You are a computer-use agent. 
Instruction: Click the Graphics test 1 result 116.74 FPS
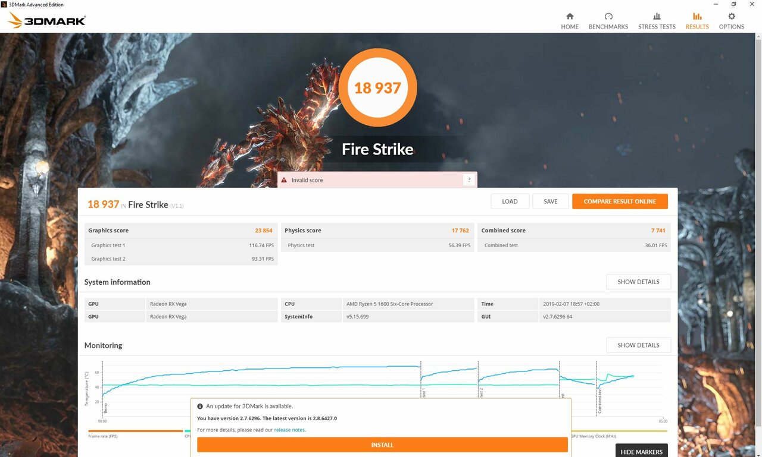point(261,245)
